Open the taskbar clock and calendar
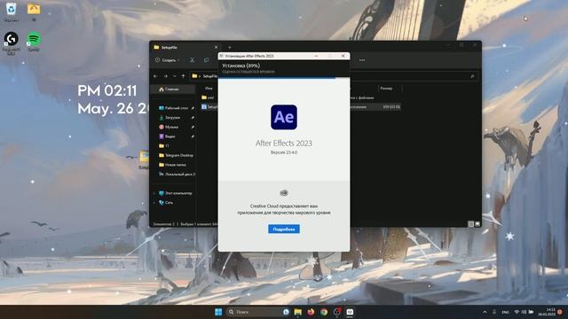 tap(547, 312)
